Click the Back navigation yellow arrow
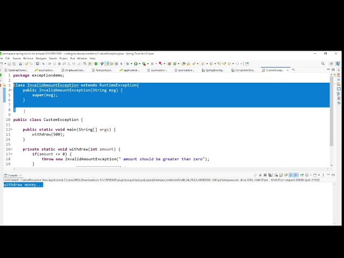 tap(229, 64)
